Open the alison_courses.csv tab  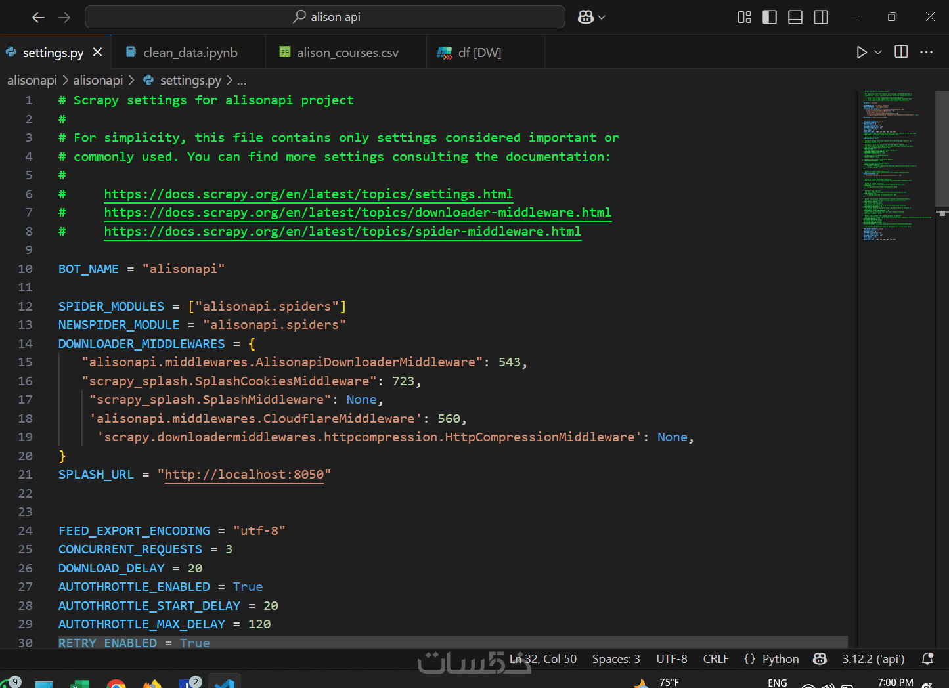(x=347, y=53)
